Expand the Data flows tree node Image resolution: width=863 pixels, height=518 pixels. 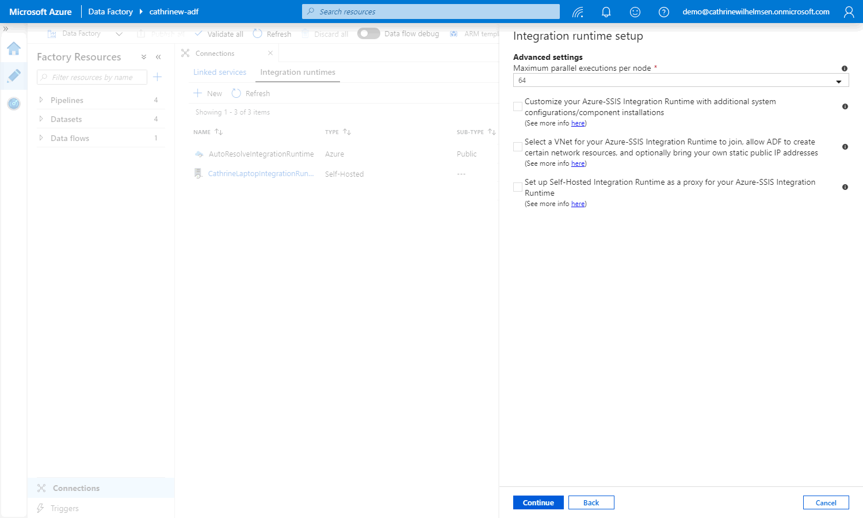(x=41, y=138)
